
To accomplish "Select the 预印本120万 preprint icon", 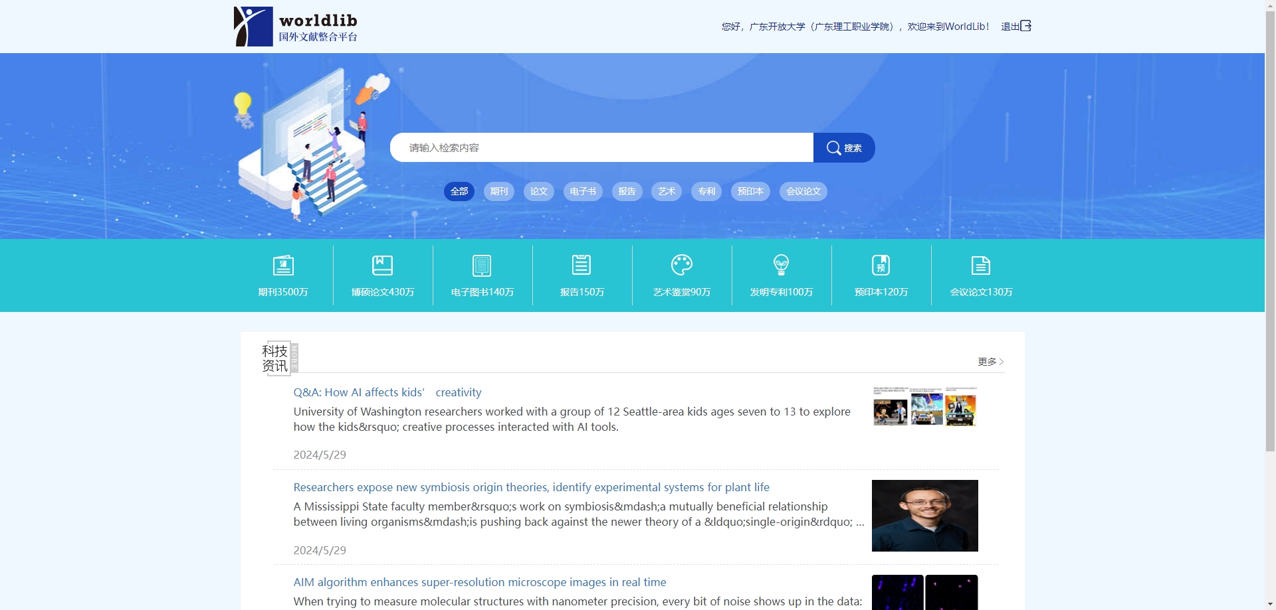I will pos(881,266).
